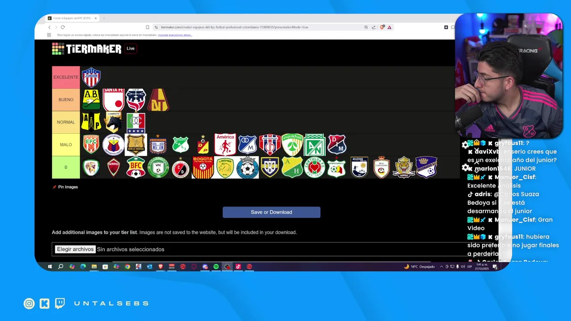Click the Valledupar VFC crest
571x321 pixels.
pyautogui.click(x=158, y=167)
